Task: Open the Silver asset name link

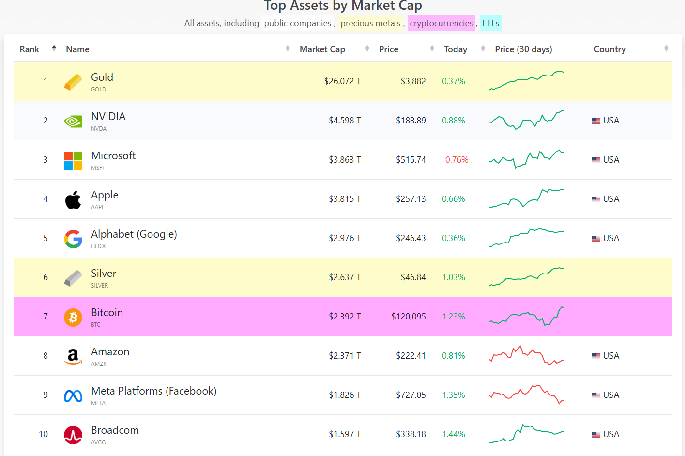Action: pos(104,274)
